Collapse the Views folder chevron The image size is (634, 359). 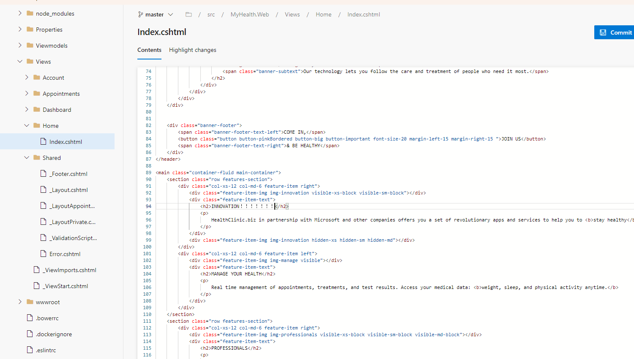point(20,62)
